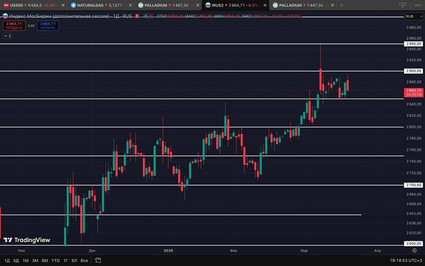Screen dimensions: 425x266
Task: Click the ОТКР open value 2883,38
Action: pyautogui.click(x=176, y=16)
